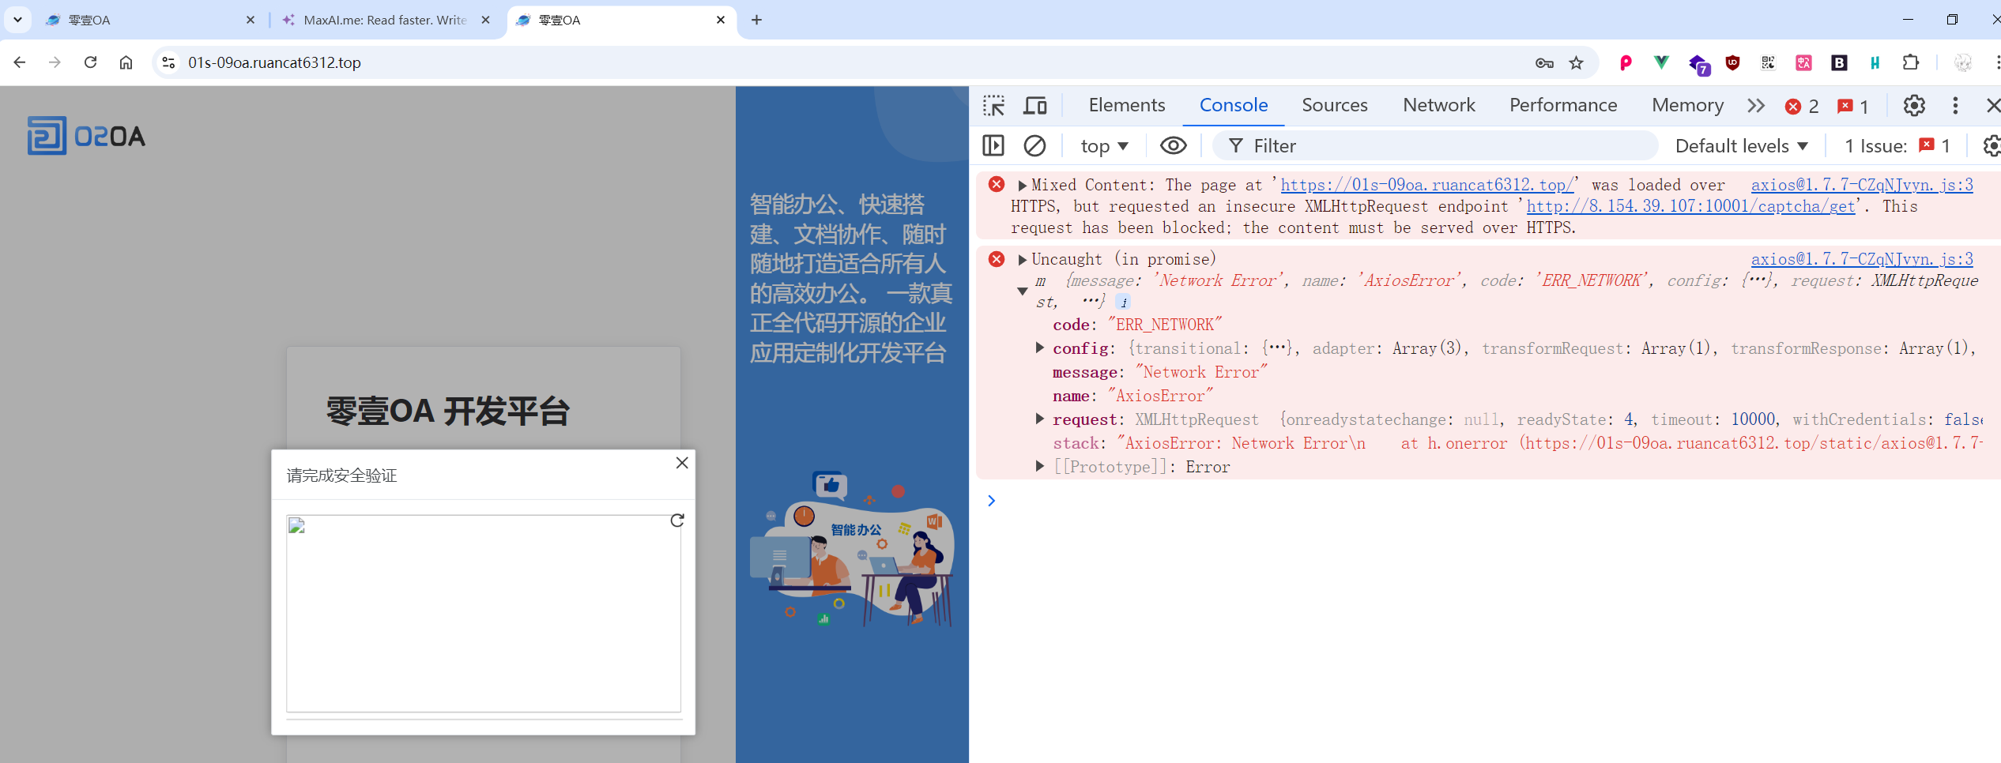
Task: Open the red P extension
Action: coord(1626,63)
